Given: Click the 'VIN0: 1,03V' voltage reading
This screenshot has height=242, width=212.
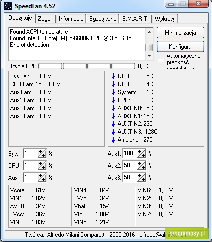Looking at the screenshot, I should click(28, 222).
